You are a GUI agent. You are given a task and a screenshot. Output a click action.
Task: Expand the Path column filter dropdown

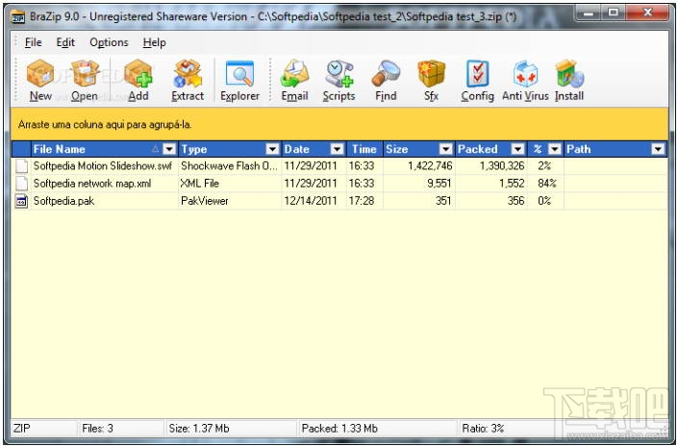click(x=658, y=150)
